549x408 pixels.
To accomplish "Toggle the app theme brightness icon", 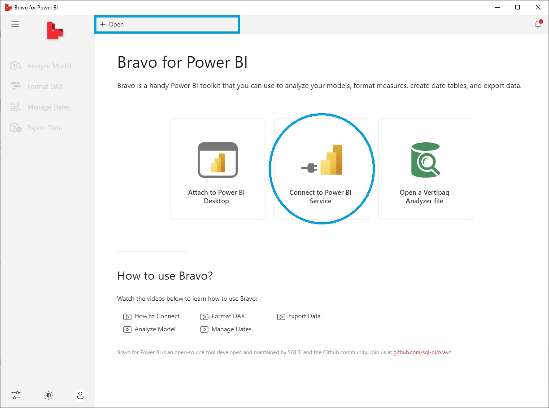I will (48, 395).
